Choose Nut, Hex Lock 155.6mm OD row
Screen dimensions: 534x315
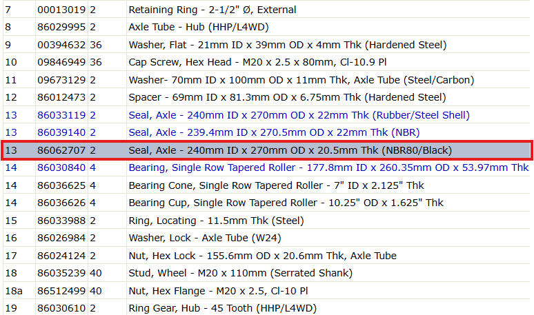click(267, 256)
